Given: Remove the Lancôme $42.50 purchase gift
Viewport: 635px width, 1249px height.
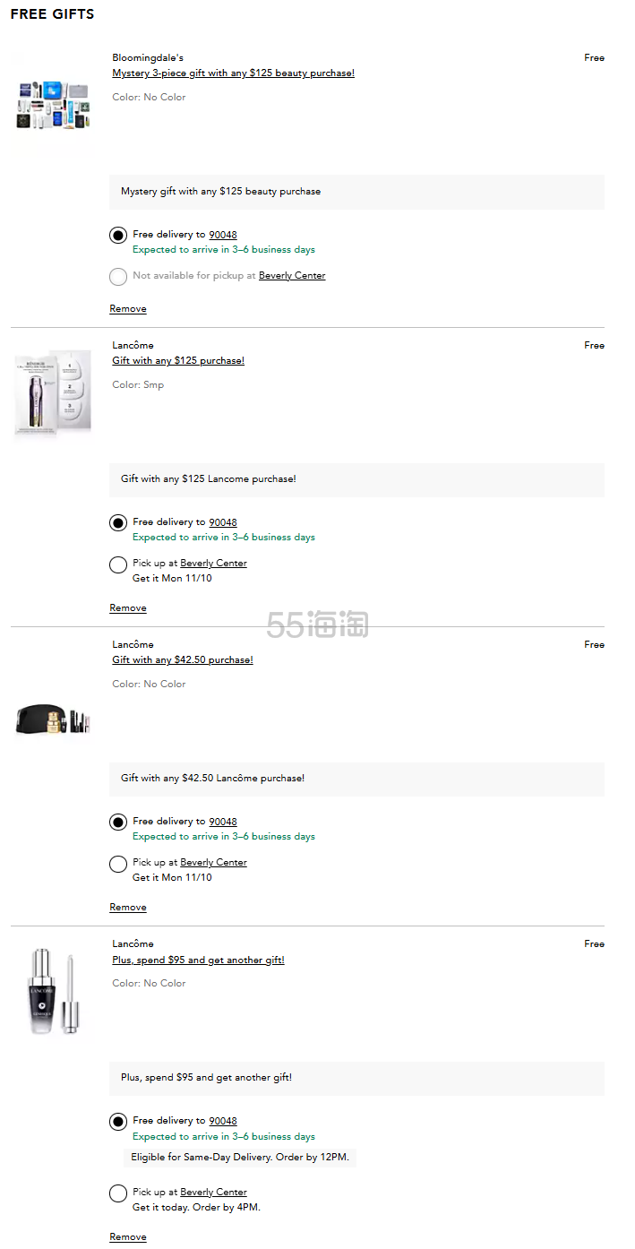Looking at the screenshot, I should (128, 908).
